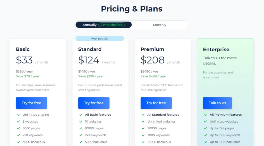264x146 pixels.
Task: Click the checkmark beside All Basic features
Action: click(81, 115)
